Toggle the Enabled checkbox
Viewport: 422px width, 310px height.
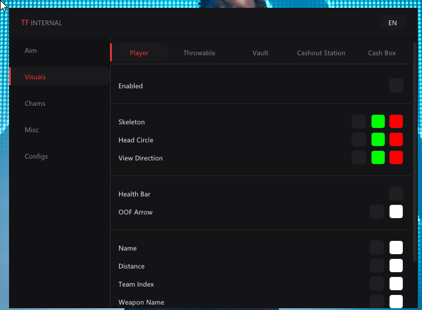tap(396, 85)
